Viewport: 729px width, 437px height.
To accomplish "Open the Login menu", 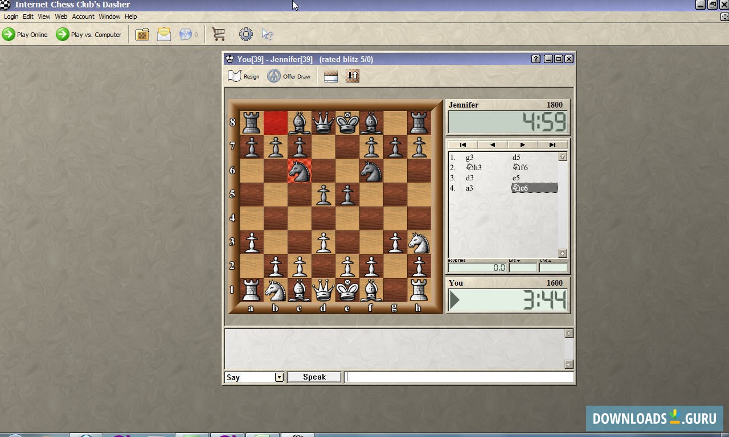I will click(x=11, y=17).
